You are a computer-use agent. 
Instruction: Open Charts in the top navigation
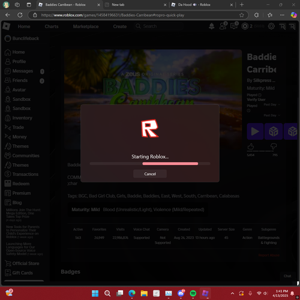coord(52,26)
